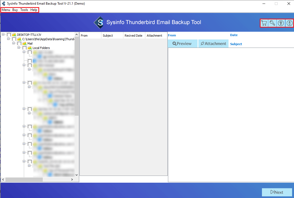
Task: Select the Local Folders tree item
Action: tap(41, 48)
